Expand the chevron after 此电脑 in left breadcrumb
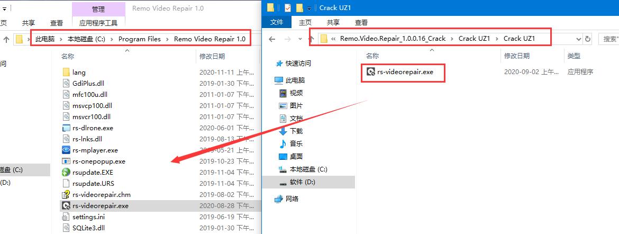The image size is (619, 234). coord(61,39)
